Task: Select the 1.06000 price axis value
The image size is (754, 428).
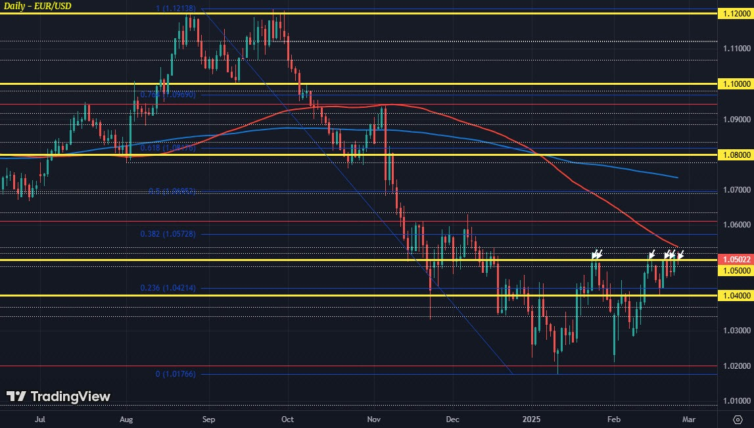Action: point(737,225)
